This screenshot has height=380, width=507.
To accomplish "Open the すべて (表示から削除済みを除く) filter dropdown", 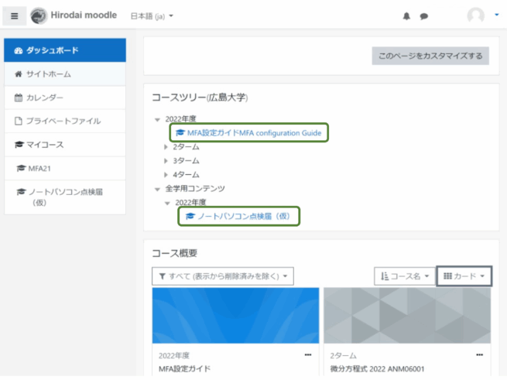I will point(223,276).
